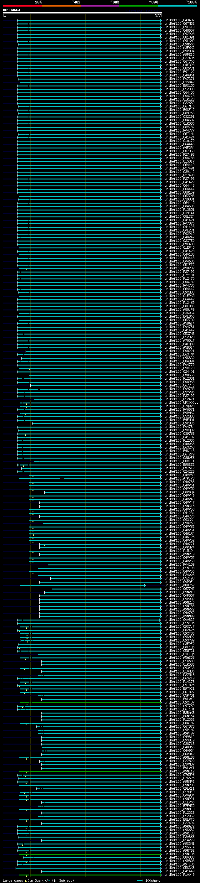Click label UniRef100_Q3SA42
Viewport: 200px width, 883px height.
pos(179,82)
